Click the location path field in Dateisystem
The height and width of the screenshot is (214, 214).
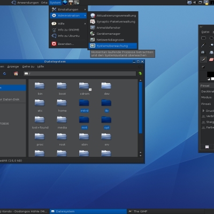coord(80,73)
